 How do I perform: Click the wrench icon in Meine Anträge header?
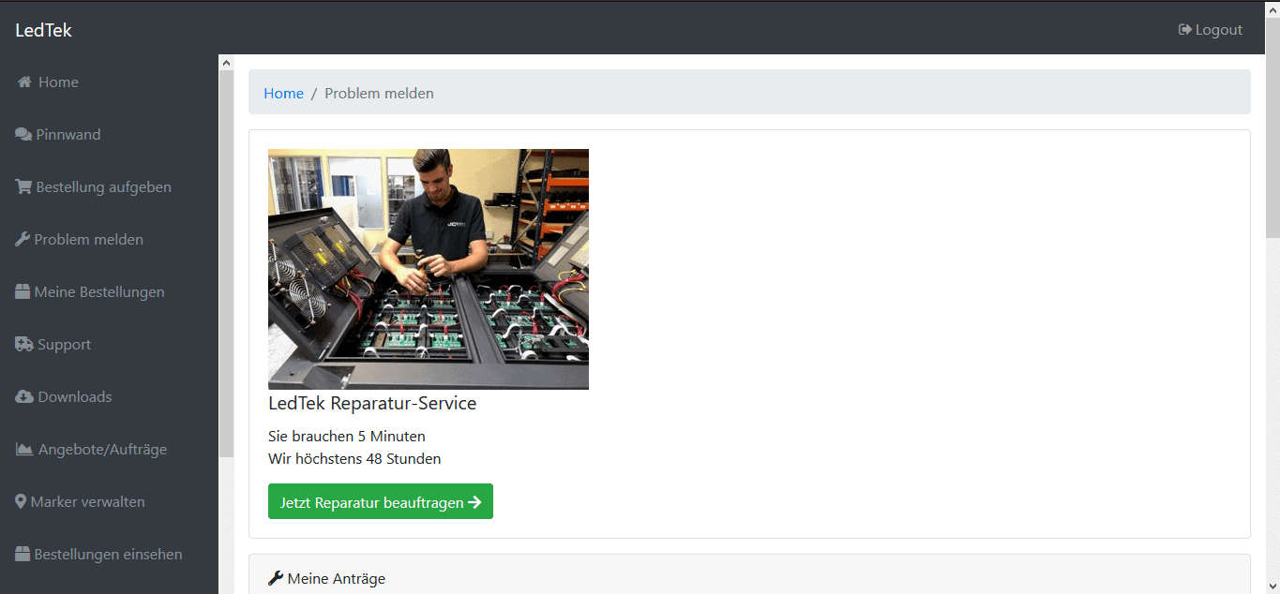[276, 579]
